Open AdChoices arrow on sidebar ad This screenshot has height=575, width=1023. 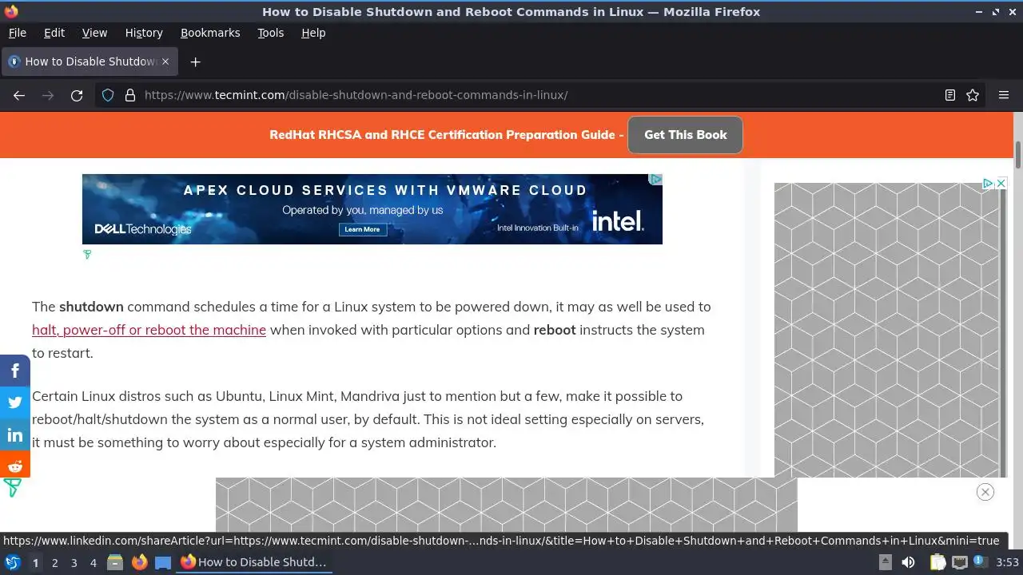point(988,183)
